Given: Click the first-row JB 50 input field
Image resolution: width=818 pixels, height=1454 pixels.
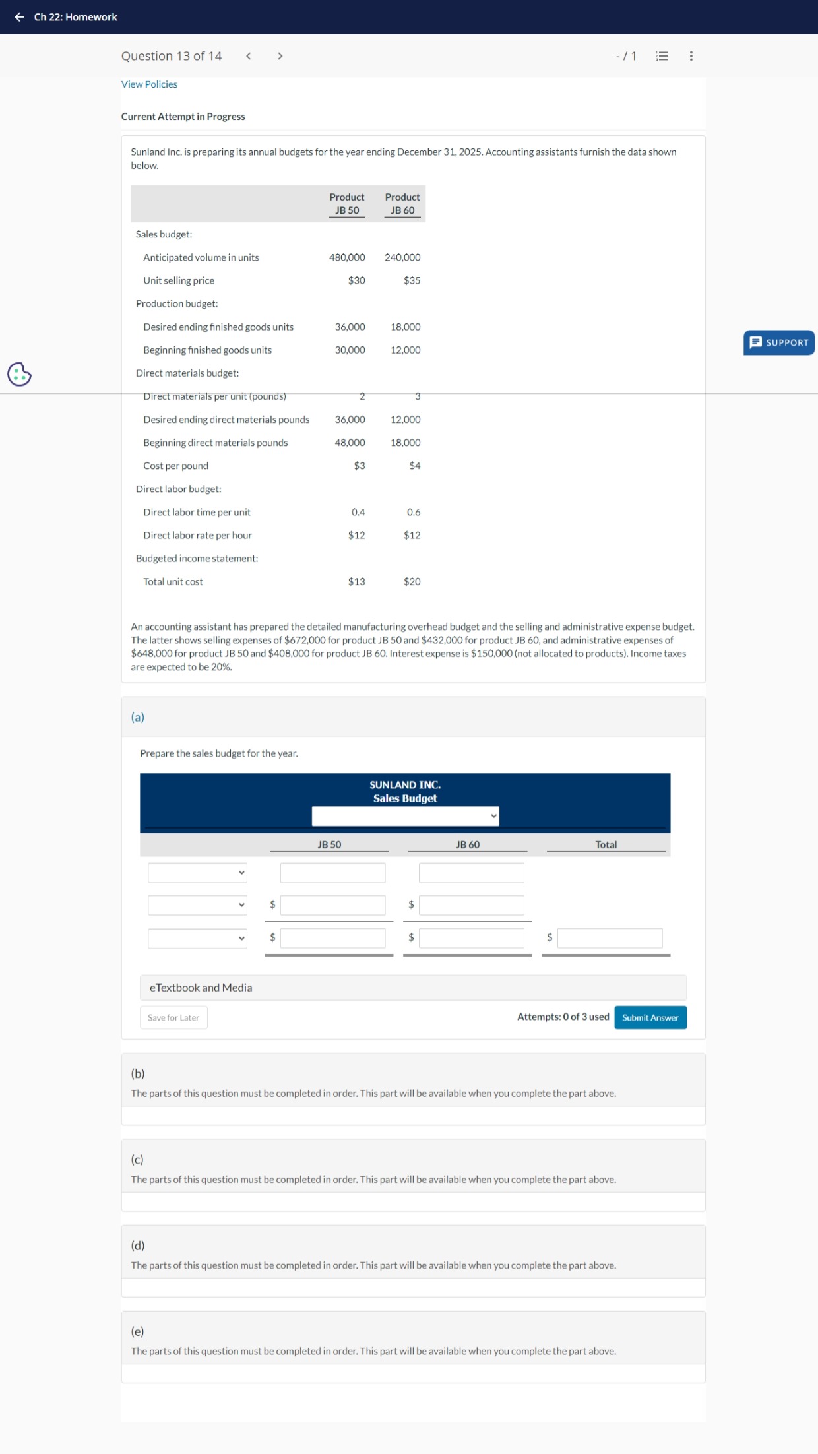Looking at the screenshot, I should (x=332, y=873).
